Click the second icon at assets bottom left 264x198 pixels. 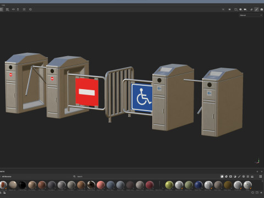[4, 193]
